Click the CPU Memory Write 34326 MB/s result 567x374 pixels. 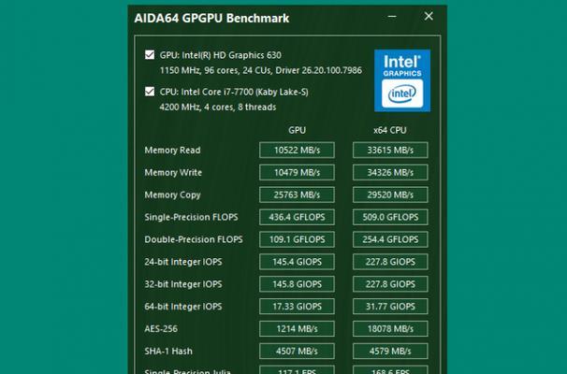pyautogui.click(x=390, y=172)
